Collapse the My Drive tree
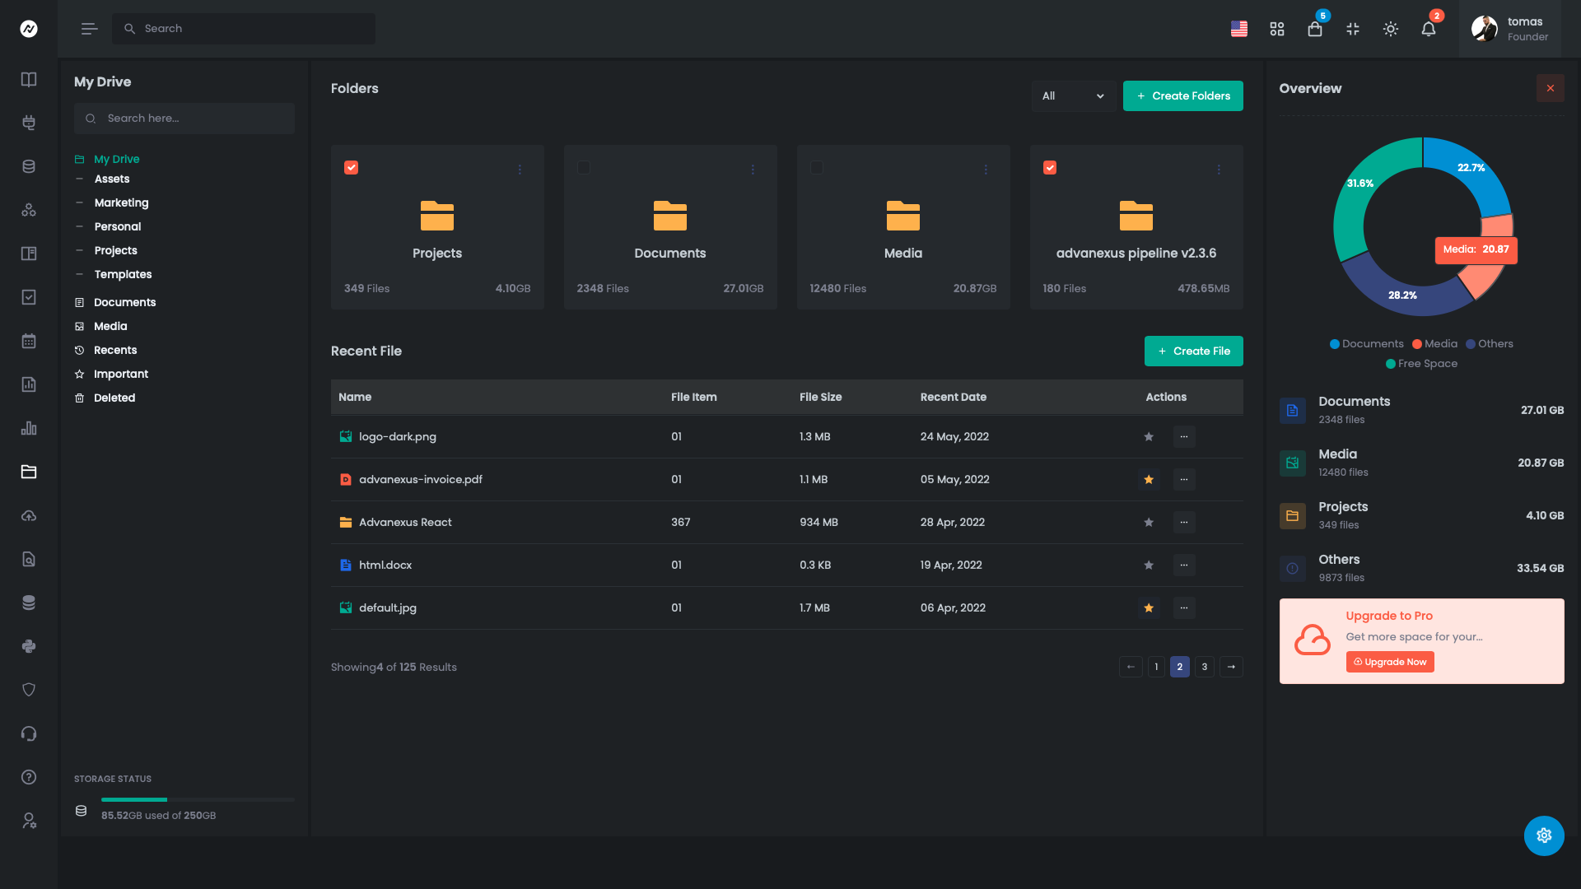Viewport: 1581px width, 889px height. click(x=107, y=159)
